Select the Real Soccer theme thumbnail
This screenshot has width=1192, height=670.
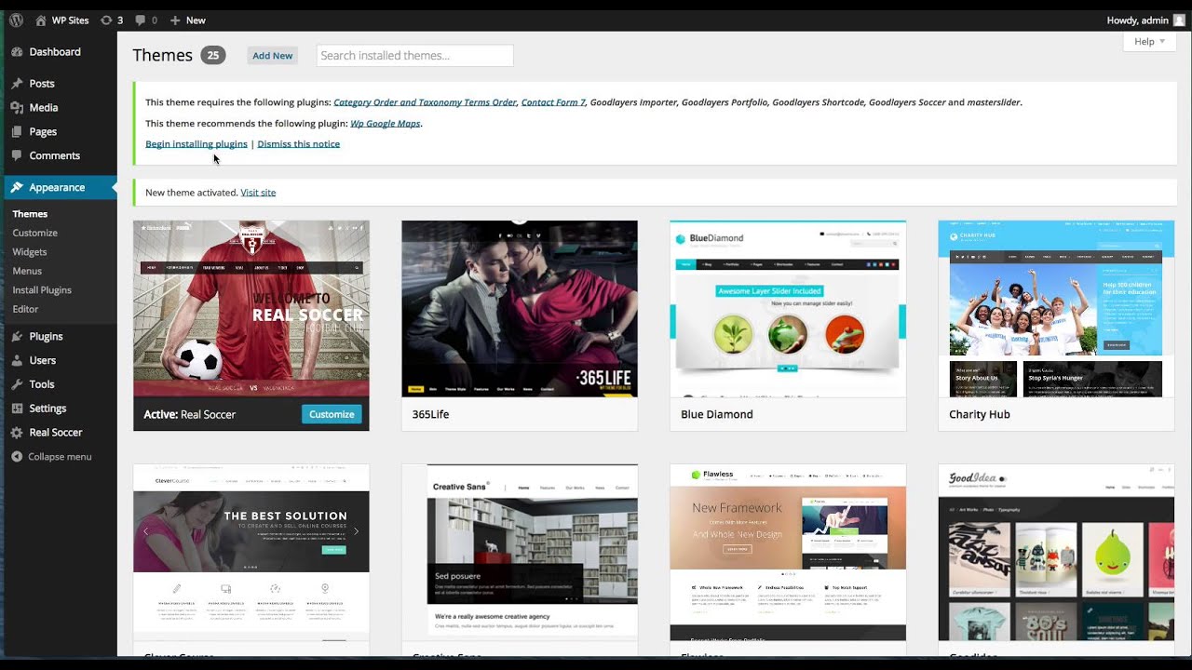coord(251,309)
